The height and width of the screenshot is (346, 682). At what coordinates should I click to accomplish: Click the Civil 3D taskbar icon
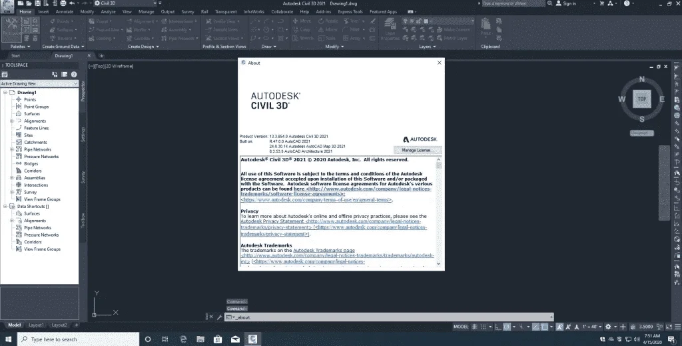point(252,339)
